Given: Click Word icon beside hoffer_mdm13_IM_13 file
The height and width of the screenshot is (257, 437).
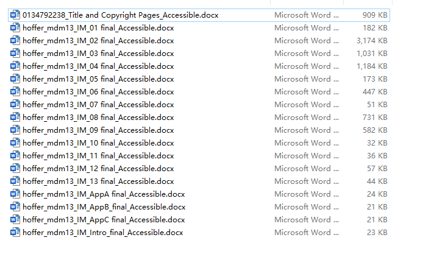Looking at the screenshot, I should (15, 181).
